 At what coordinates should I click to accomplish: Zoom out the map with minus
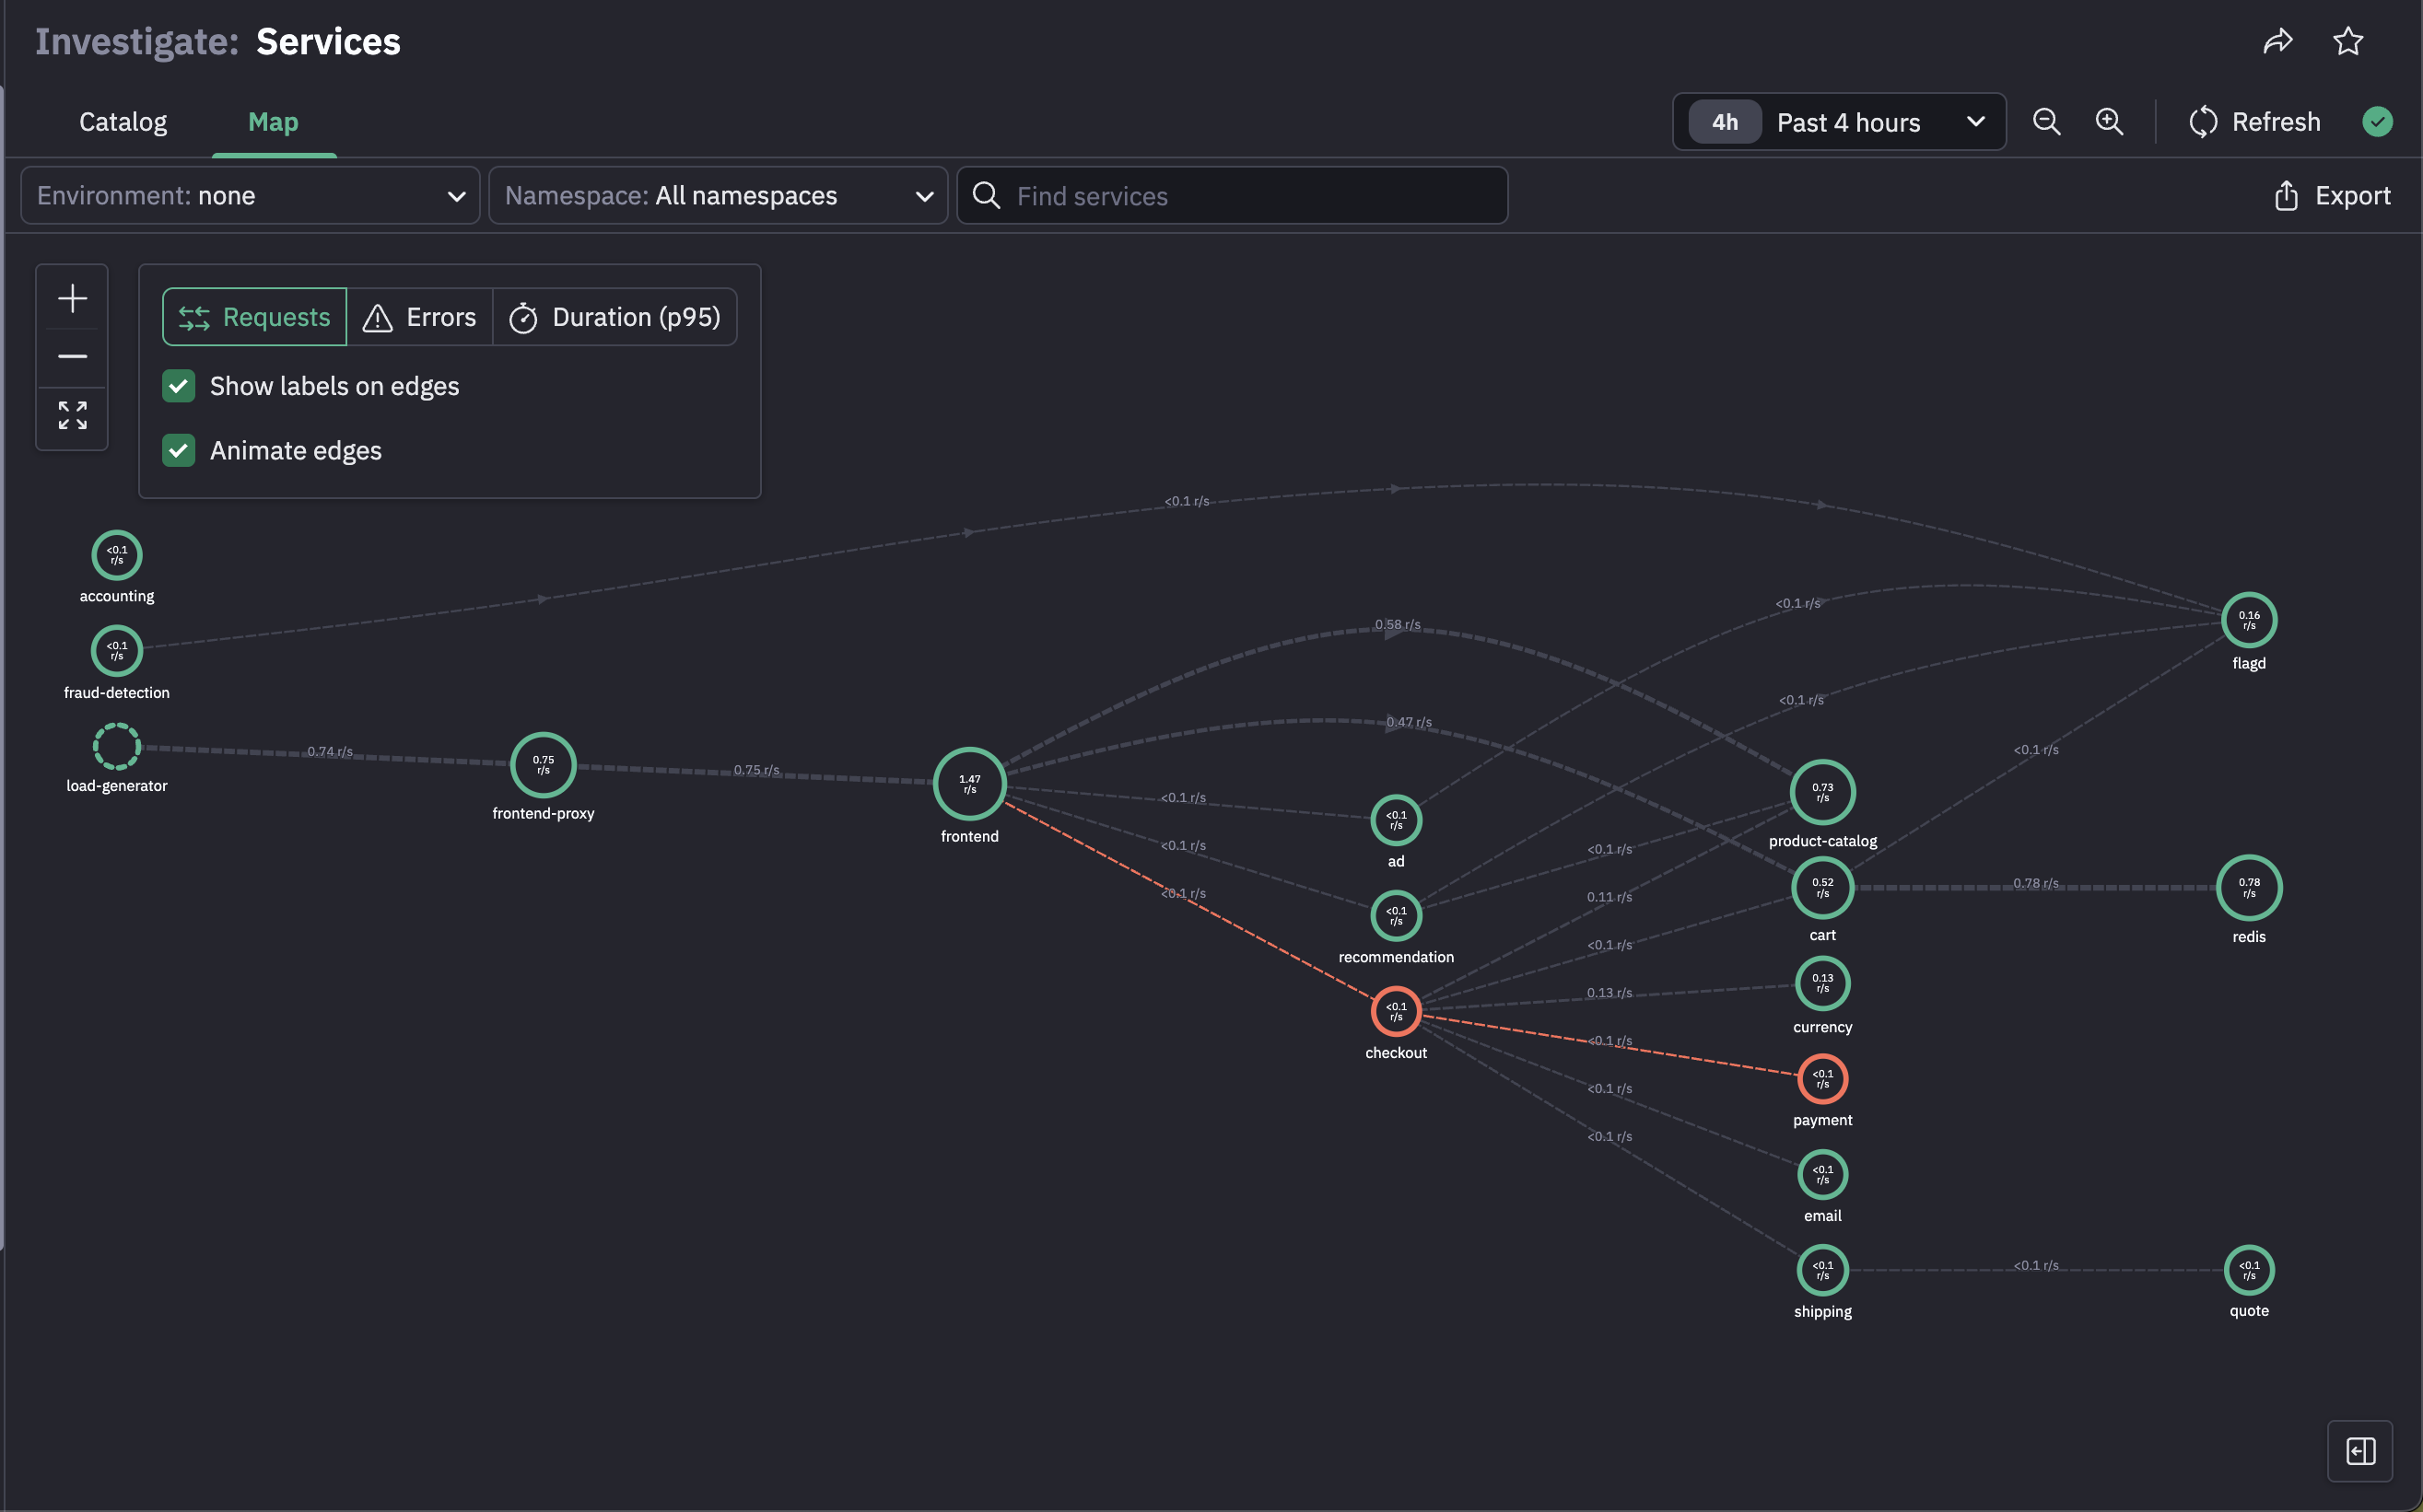tap(72, 356)
